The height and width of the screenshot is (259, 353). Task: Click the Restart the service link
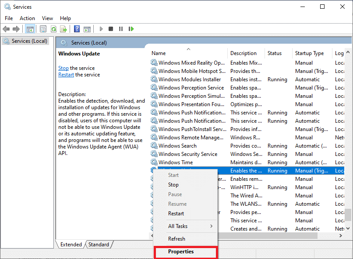click(66, 74)
